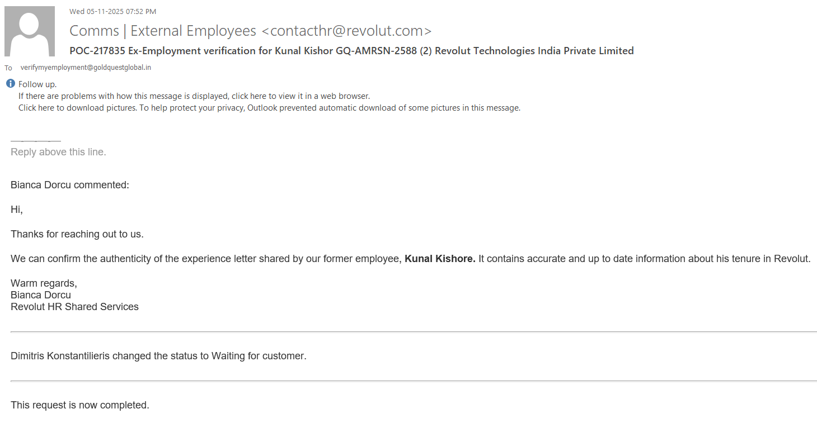Viewport: 817px width, 423px height.
Task: Click the bold name Kunal Kishore in the body
Action: coord(440,259)
